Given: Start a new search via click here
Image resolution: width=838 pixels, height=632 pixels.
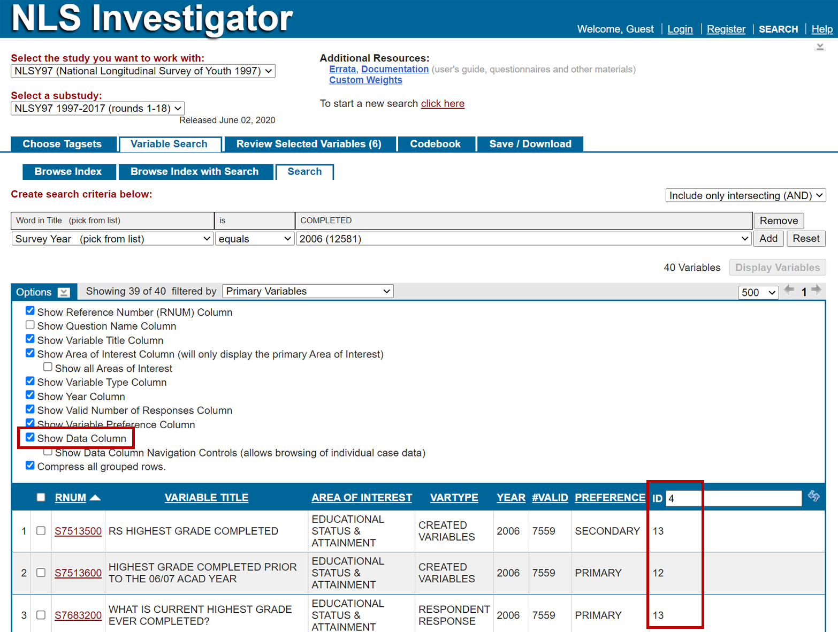Looking at the screenshot, I should 443,103.
